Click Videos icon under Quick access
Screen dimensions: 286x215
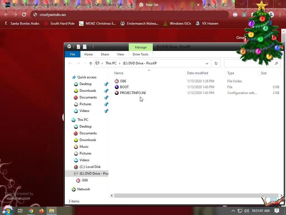76,111
